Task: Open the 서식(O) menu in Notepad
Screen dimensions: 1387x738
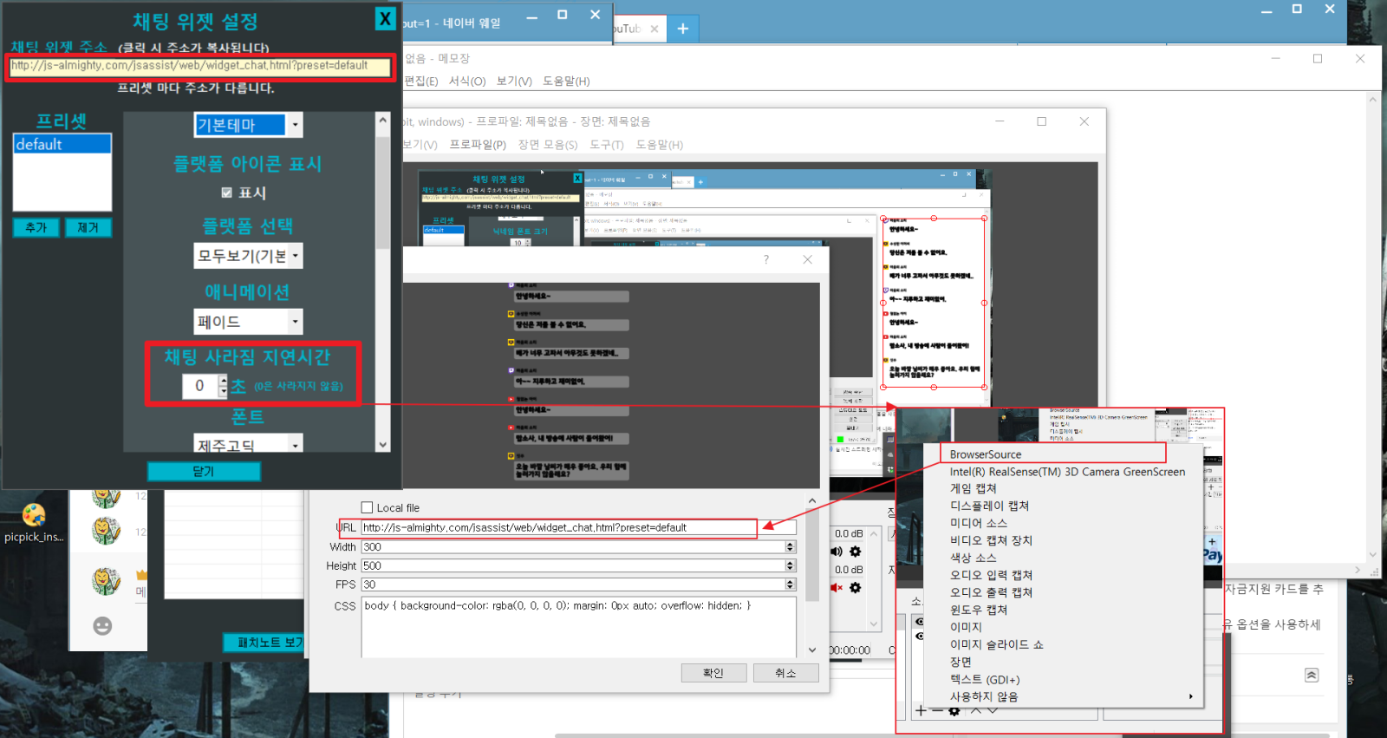Action: pyautogui.click(x=467, y=81)
